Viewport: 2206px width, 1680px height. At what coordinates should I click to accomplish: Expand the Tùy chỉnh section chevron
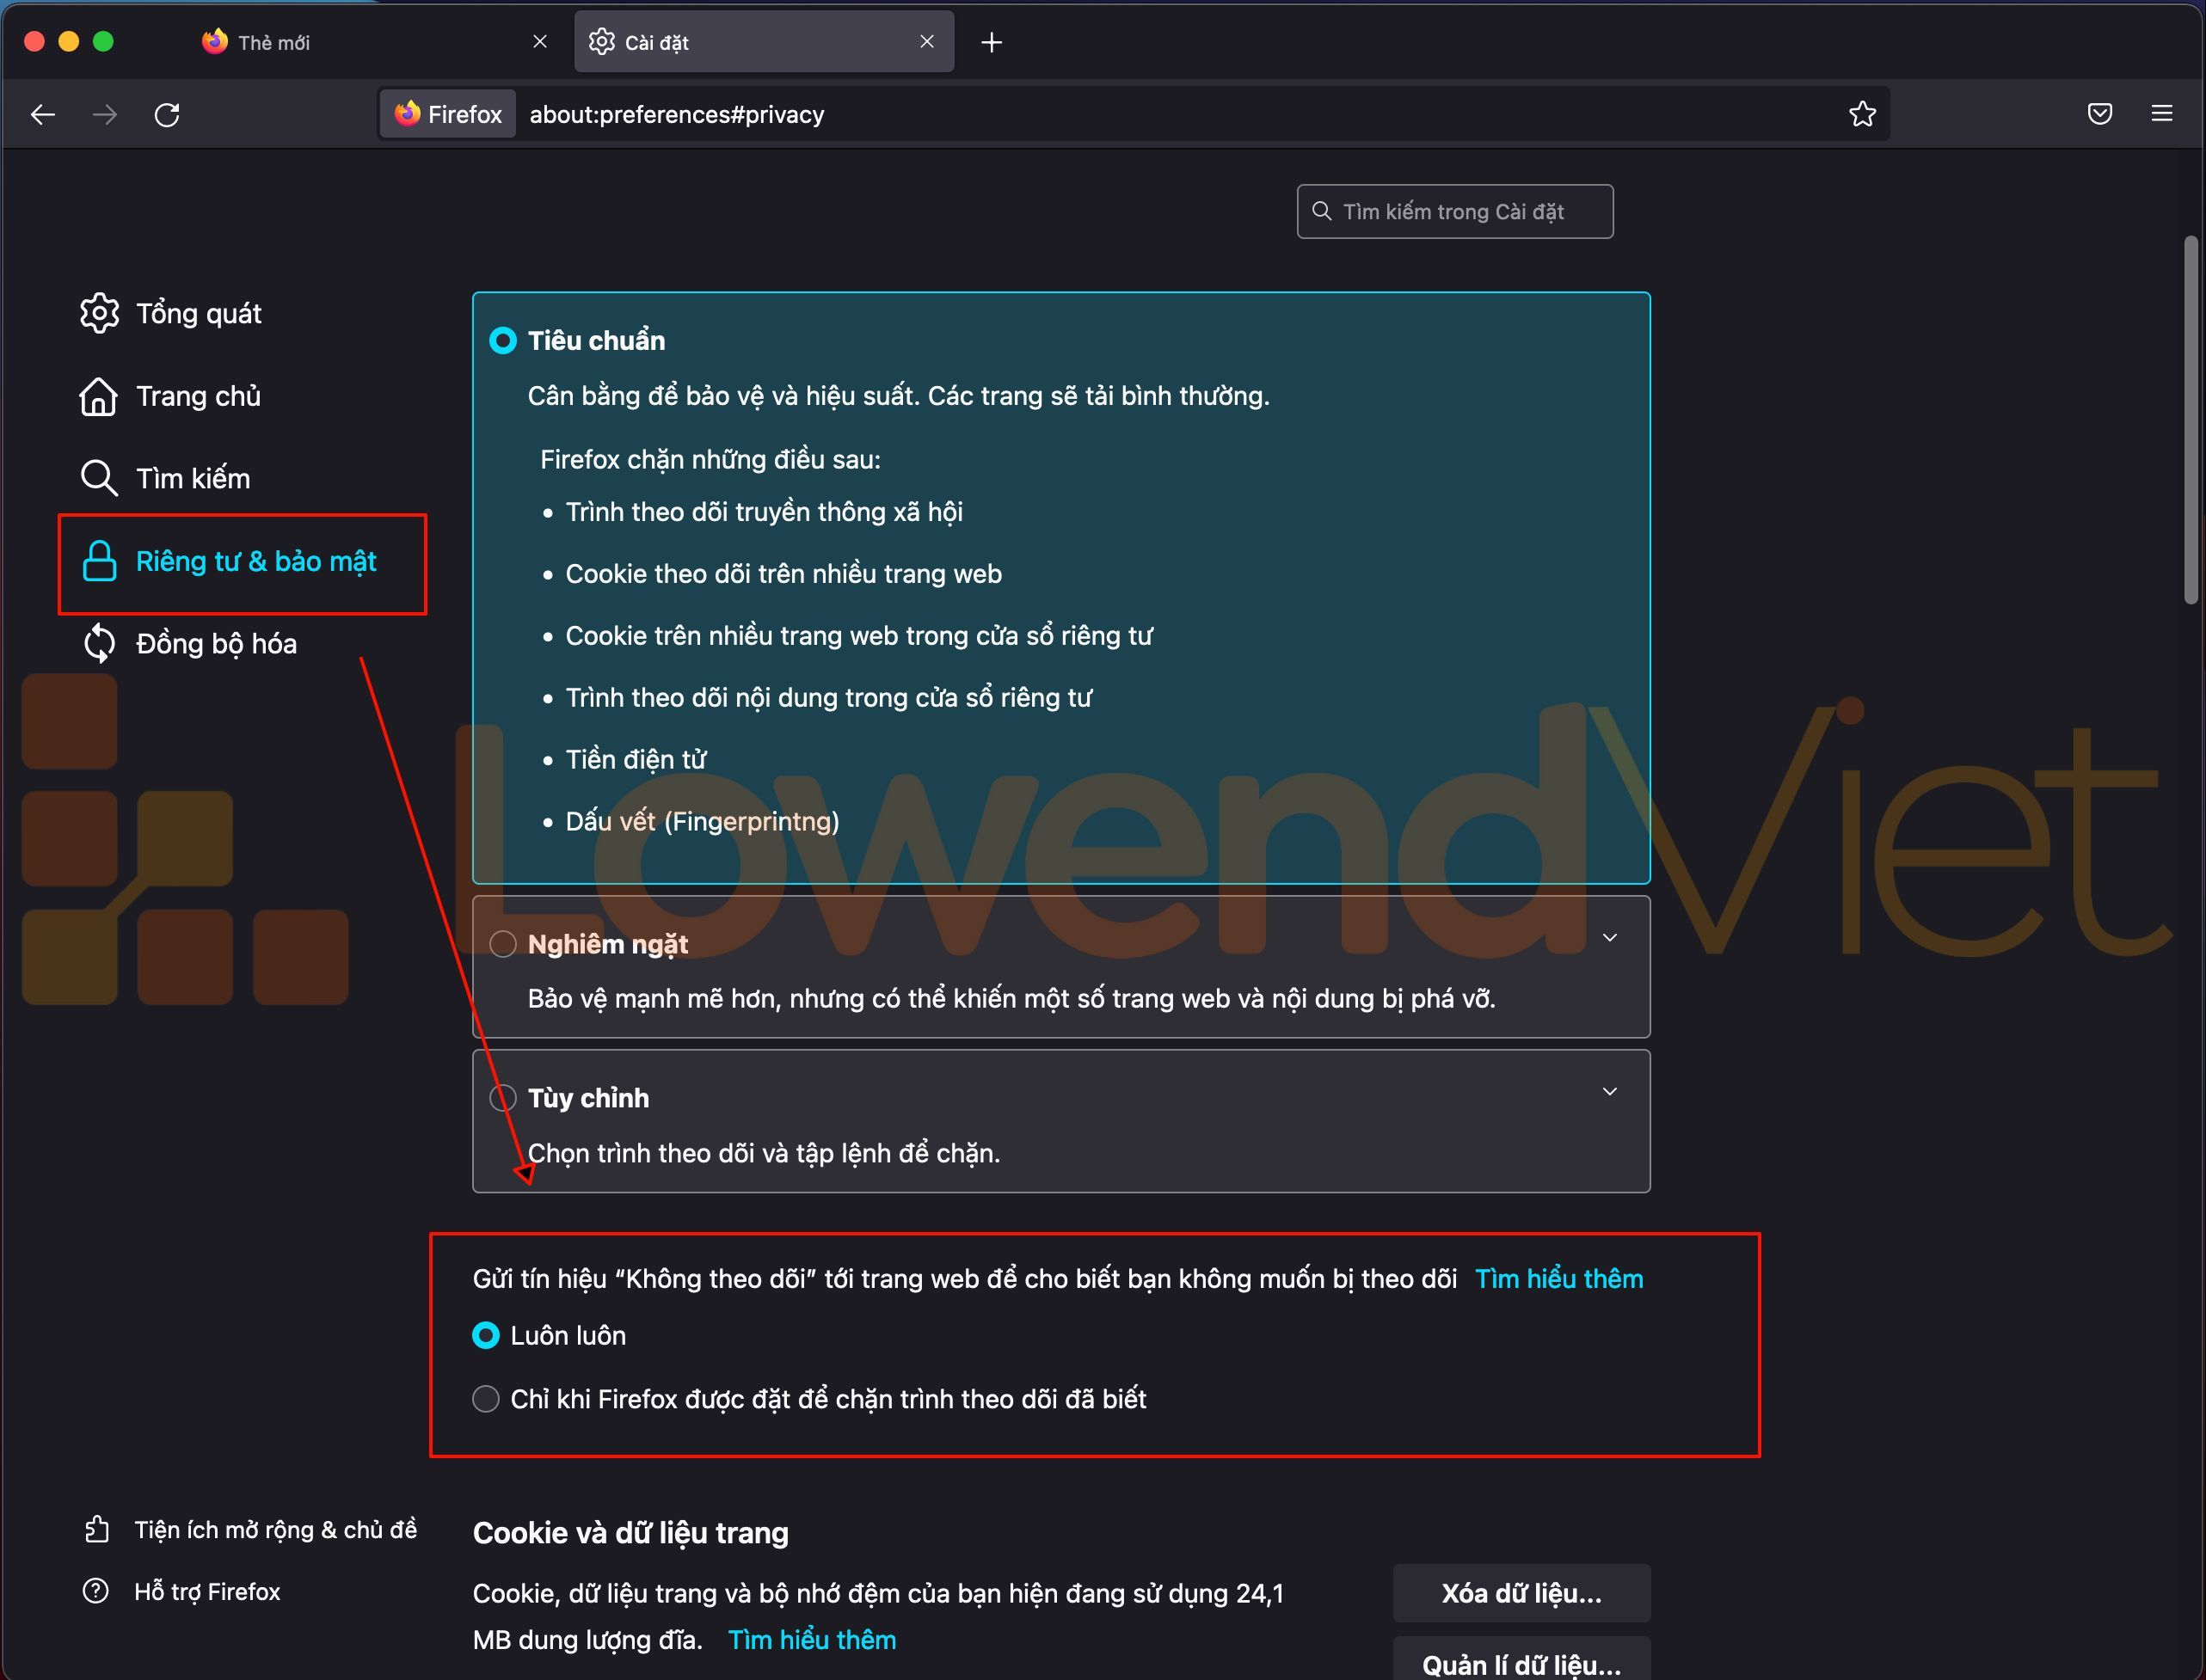tap(1610, 1092)
